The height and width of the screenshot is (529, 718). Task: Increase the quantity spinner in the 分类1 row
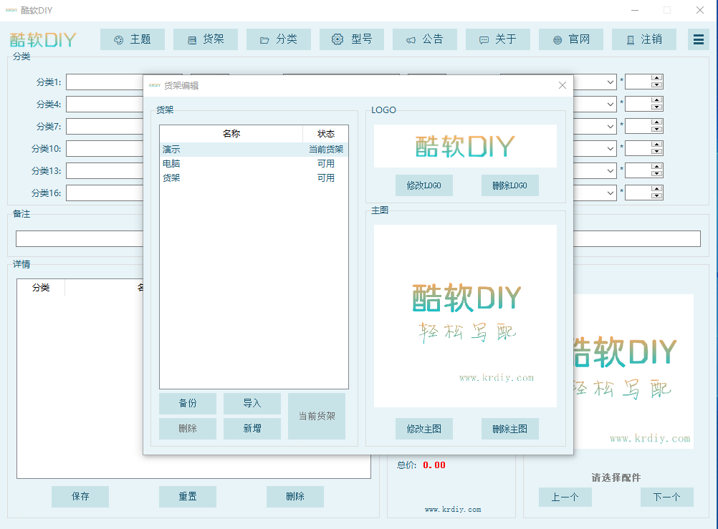pos(656,78)
